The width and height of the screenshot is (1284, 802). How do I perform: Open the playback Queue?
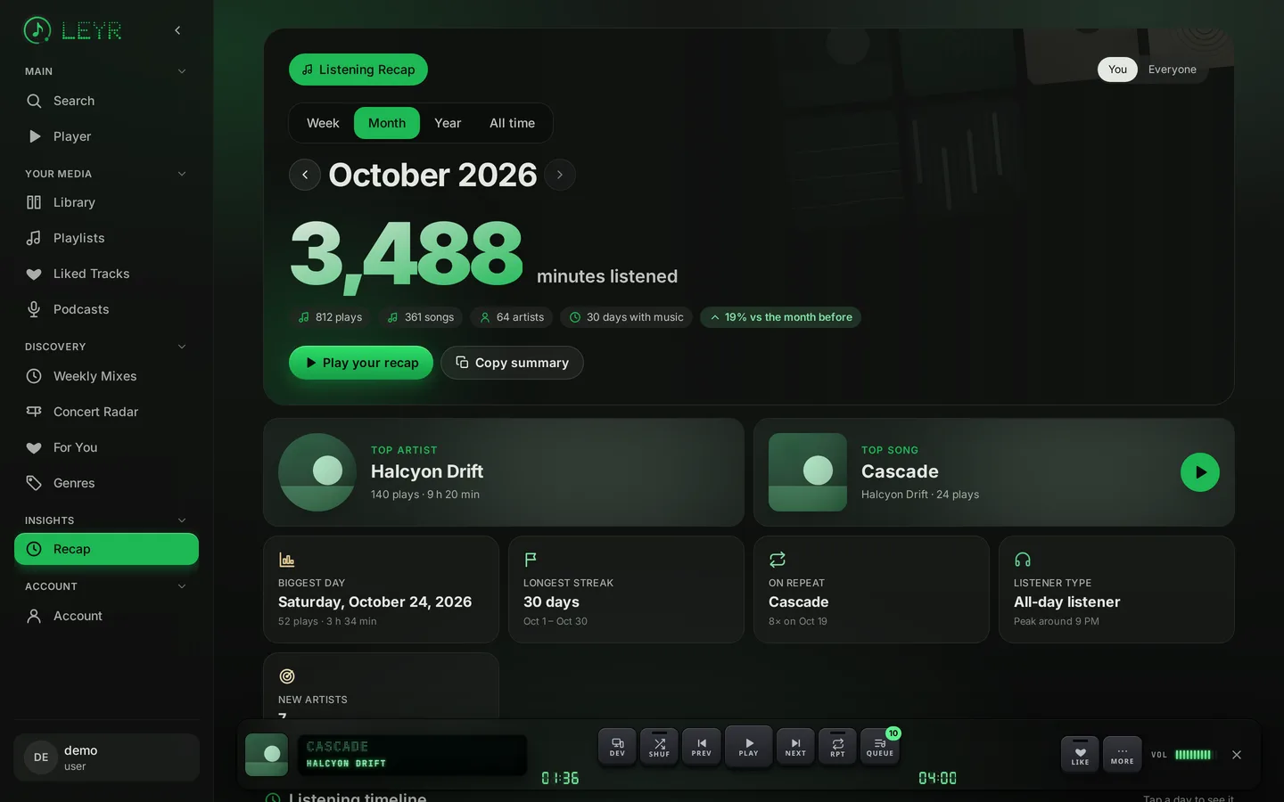coord(880,747)
